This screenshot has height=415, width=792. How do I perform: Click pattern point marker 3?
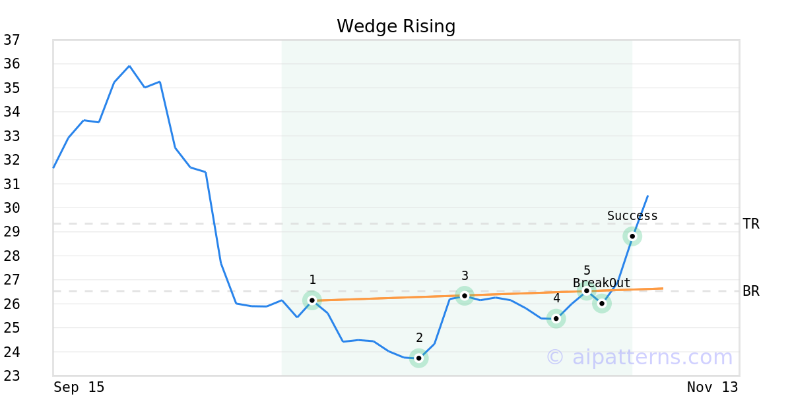tap(465, 296)
